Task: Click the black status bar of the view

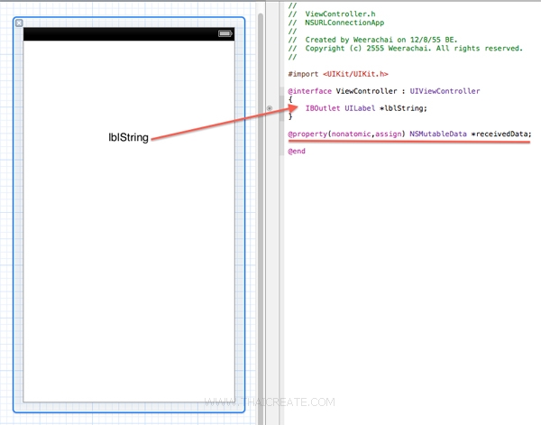Action: pos(129,34)
